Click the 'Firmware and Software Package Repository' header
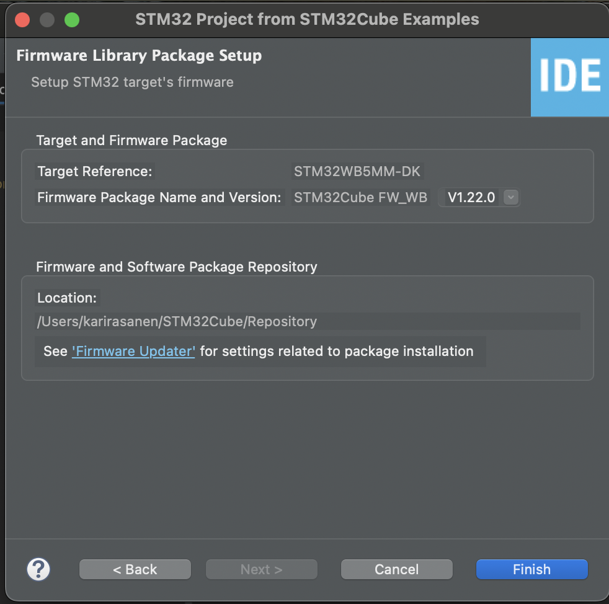This screenshot has width=609, height=604. coord(178,267)
